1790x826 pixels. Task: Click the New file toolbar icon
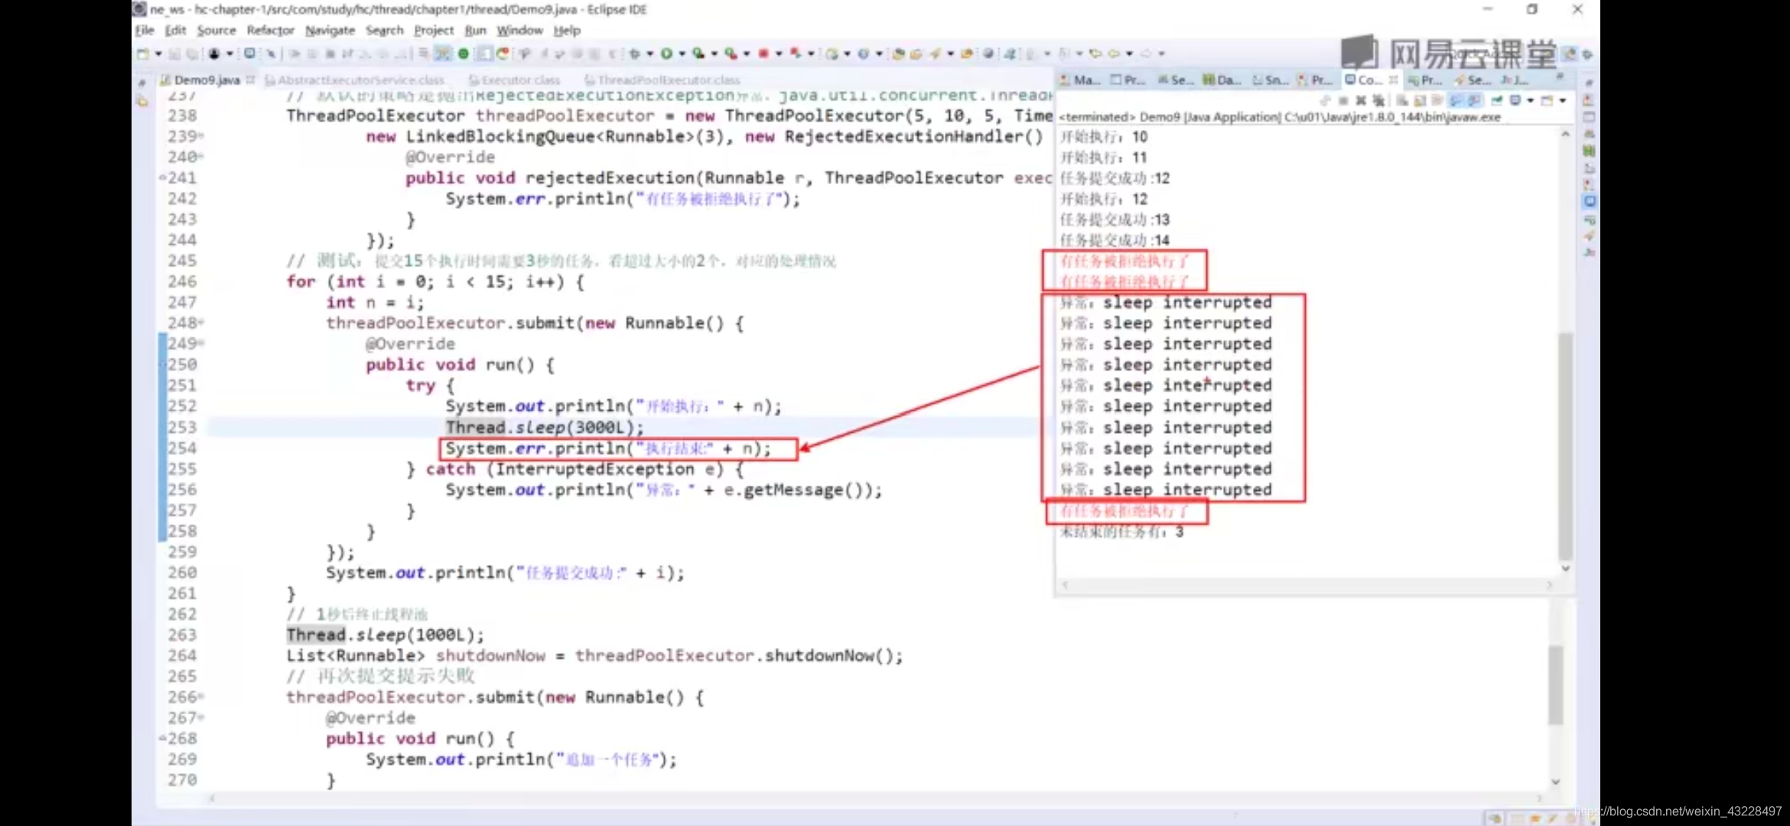[x=142, y=54]
